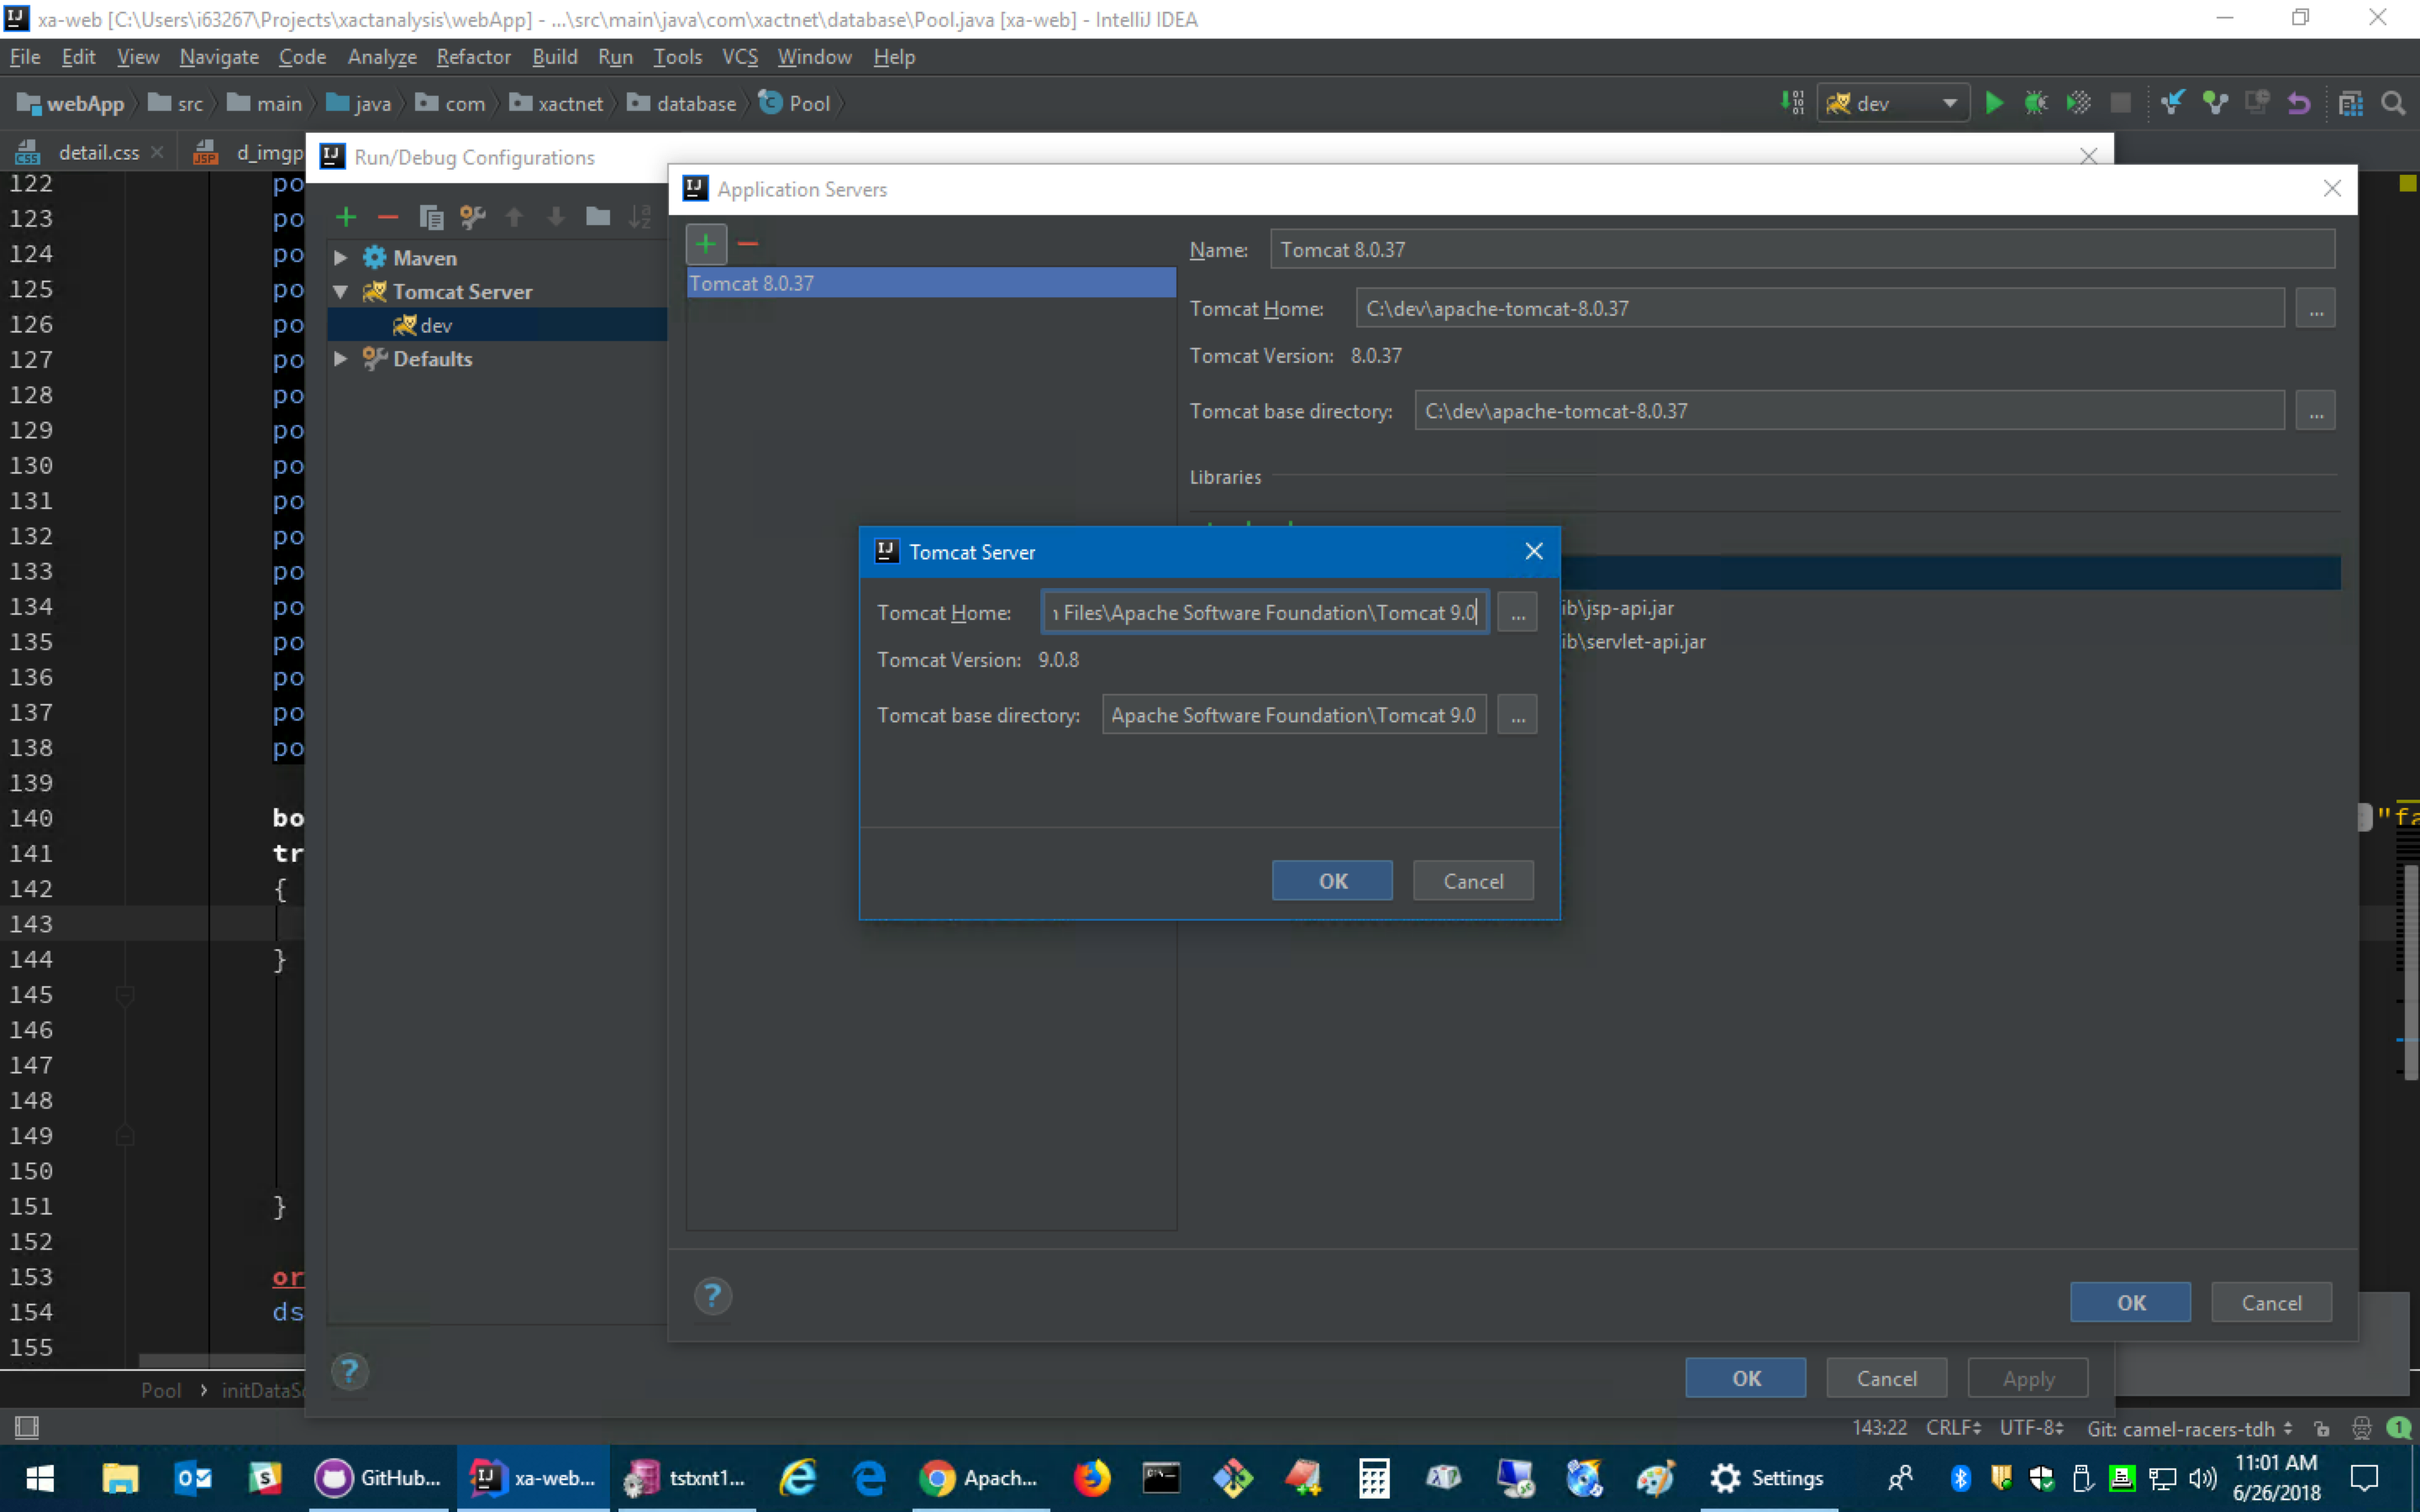
Task: Run dev with Coverage using the dotted play icon
Action: pyautogui.click(x=2079, y=102)
